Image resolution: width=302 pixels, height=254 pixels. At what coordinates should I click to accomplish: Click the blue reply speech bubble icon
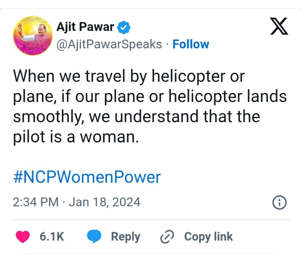point(94,237)
